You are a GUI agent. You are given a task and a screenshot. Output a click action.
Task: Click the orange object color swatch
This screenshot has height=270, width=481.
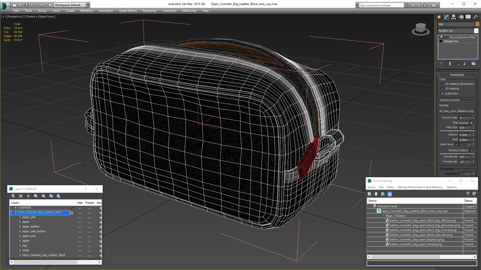tap(477, 24)
